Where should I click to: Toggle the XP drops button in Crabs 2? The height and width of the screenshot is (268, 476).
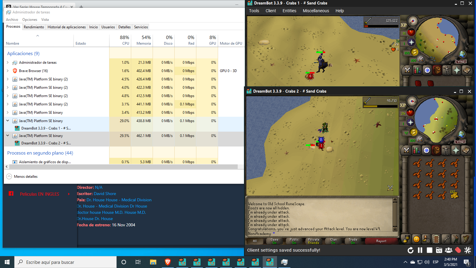[403, 105]
